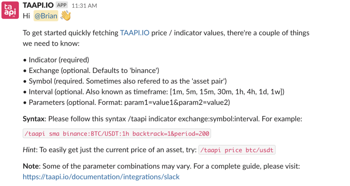Click the /taapi sma binance:BTC/USDT:1h code block
350x186 pixels.
(117, 133)
